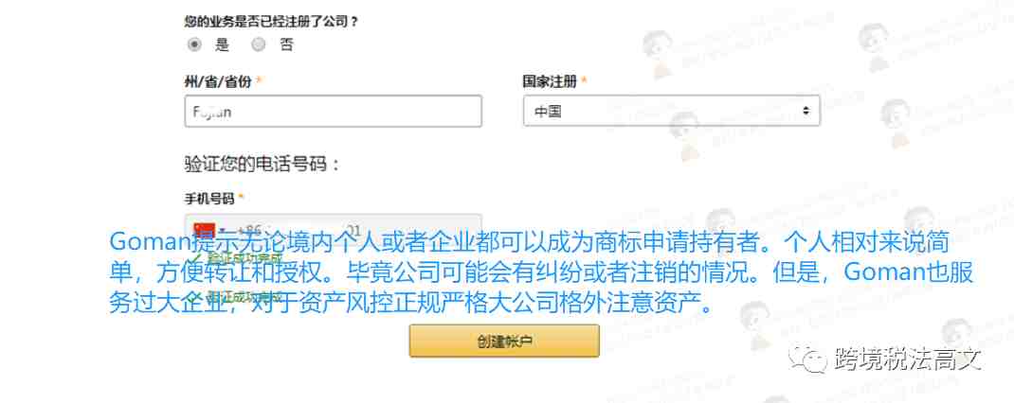Click the 手机号码 phone number input

[333, 231]
